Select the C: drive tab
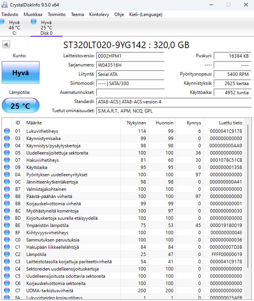This screenshot has height=301, width=254. 14,27
